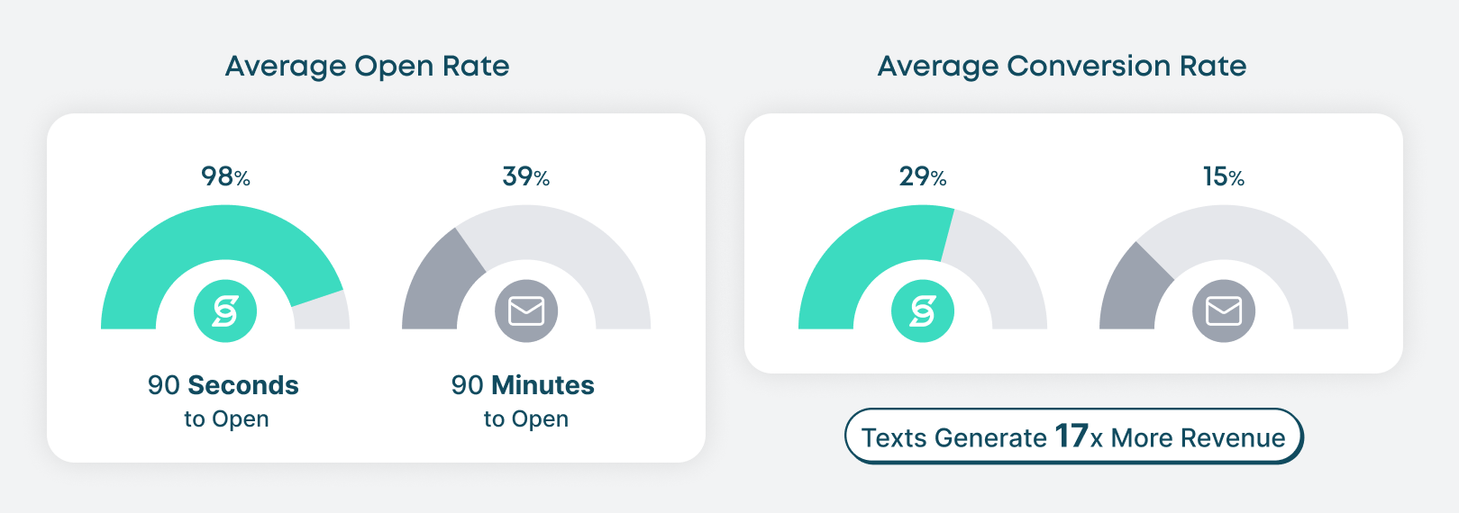Click the 90 Seconds to Open label
The image size is (1459, 513).
tap(223, 400)
